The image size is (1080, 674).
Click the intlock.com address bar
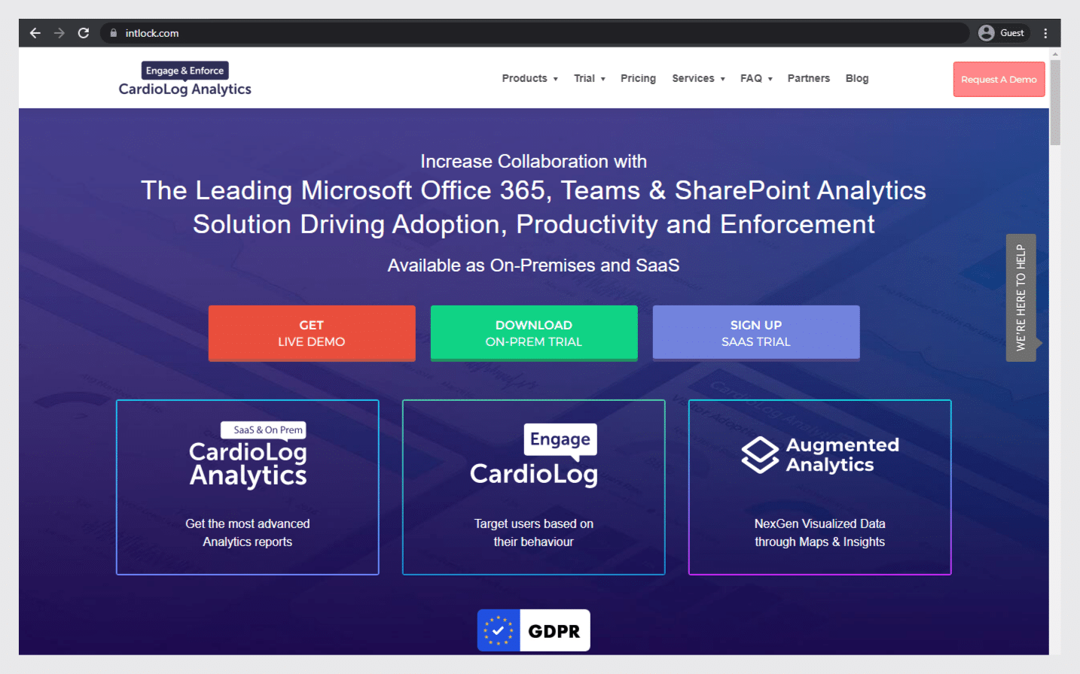tap(535, 33)
